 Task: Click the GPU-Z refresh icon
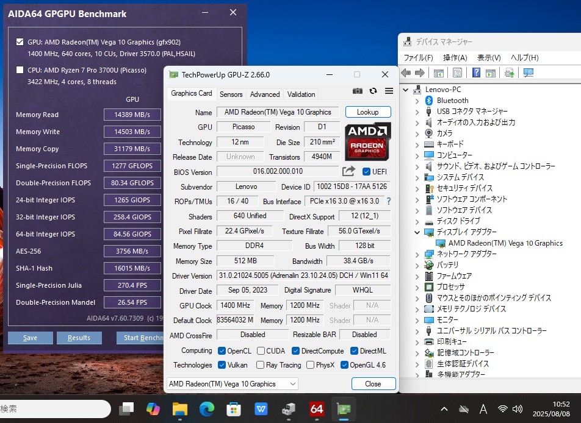373,91
